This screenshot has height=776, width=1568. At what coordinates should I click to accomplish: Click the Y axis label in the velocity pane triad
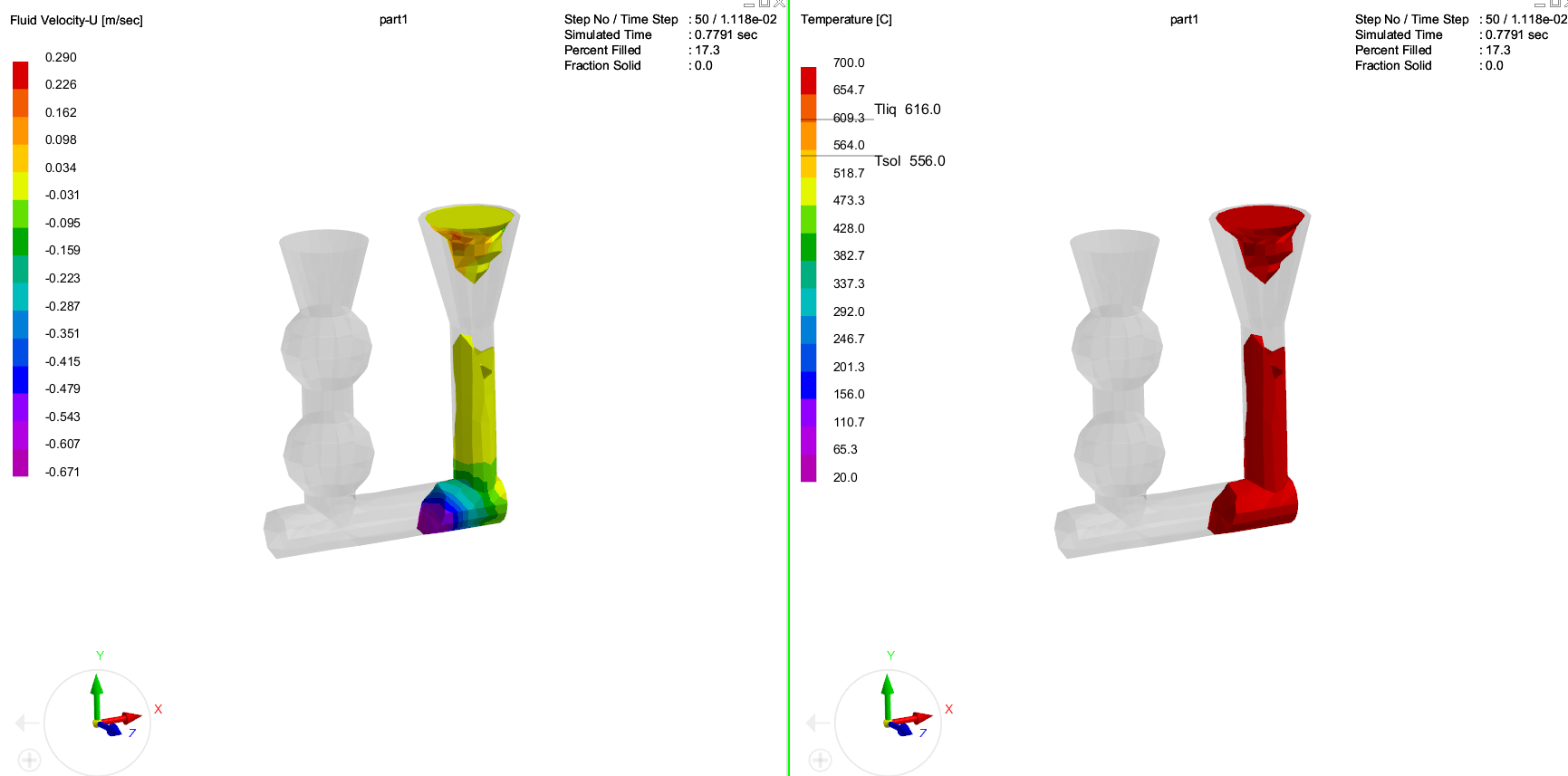tap(100, 656)
